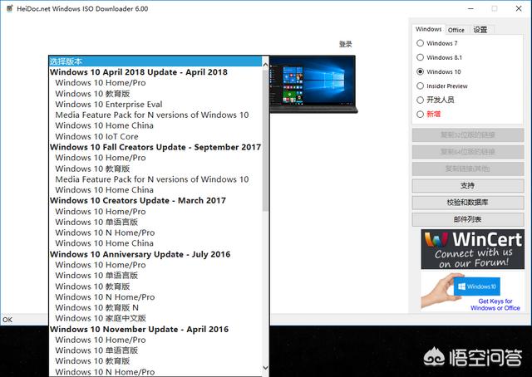The width and height of the screenshot is (532, 377).
Task: Open the 校验和数据库 button
Action: [x=468, y=203]
